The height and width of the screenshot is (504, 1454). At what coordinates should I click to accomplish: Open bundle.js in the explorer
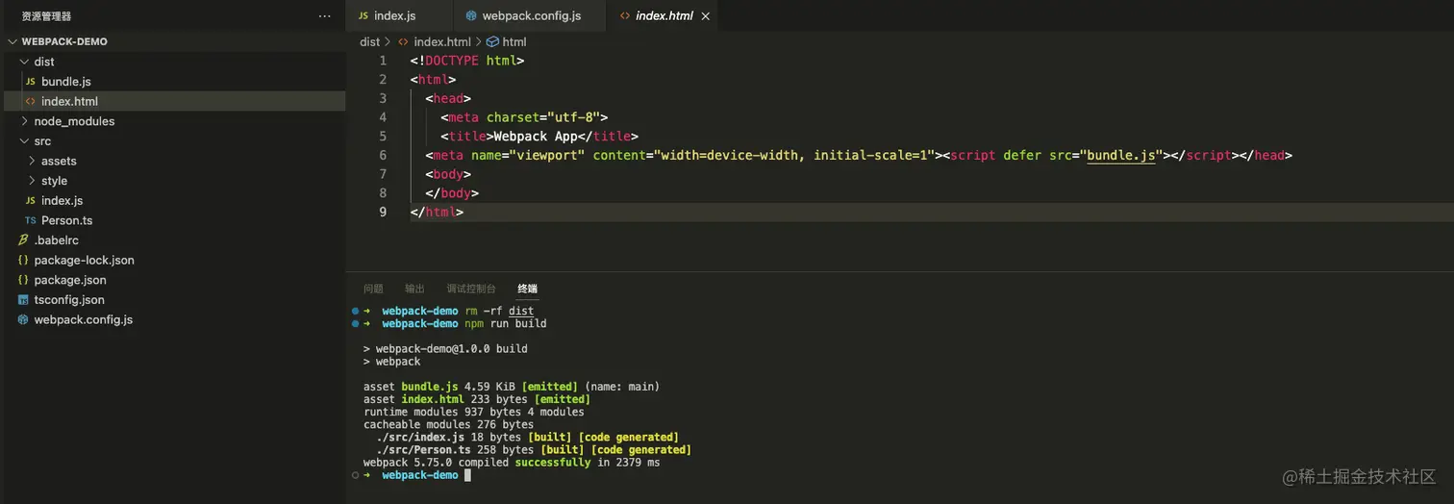point(66,82)
